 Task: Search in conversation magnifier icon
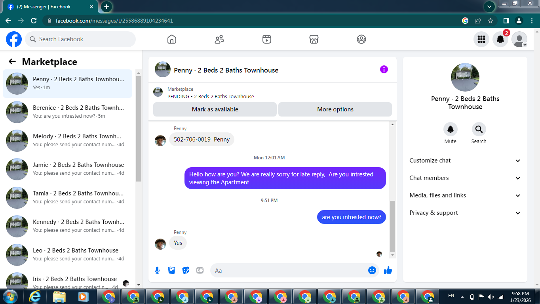[479, 129]
